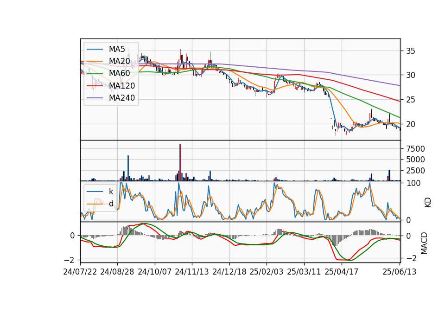Click the blue MA5 legend line swatch
Image resolution: width=445 pixels, height=320 pixels.
[x=95, y=49]
